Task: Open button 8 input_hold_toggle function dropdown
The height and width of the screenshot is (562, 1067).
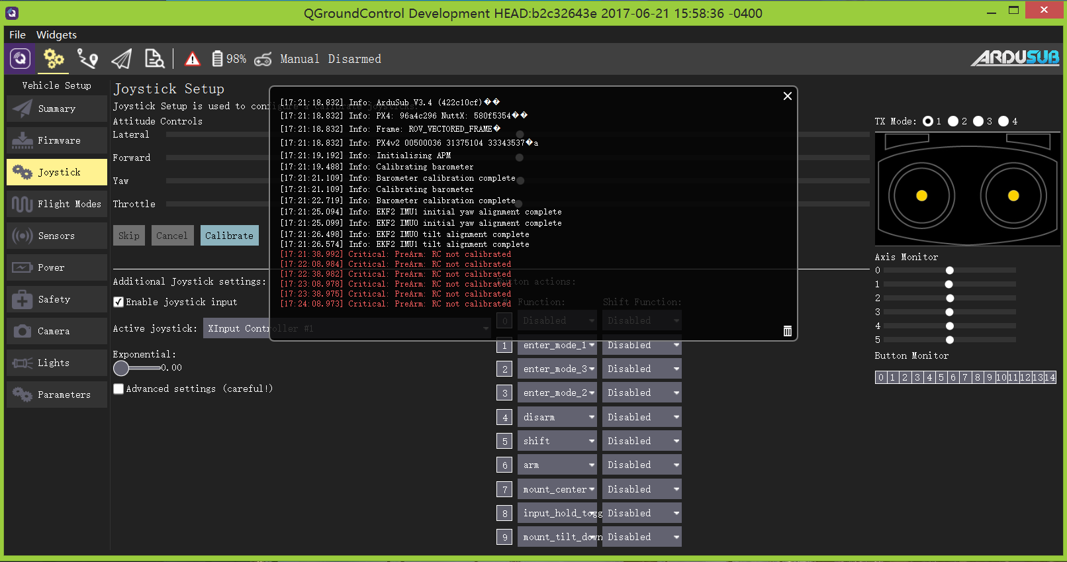Action: 557,513
